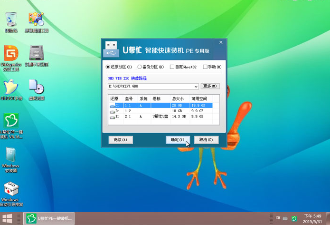Click the GHO WIM ISO image path label
The image size is (330, 225).
[x=127, y=78]
